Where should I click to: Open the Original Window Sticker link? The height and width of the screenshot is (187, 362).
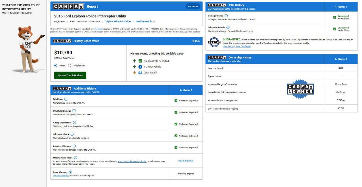click(x=118, y=21)
